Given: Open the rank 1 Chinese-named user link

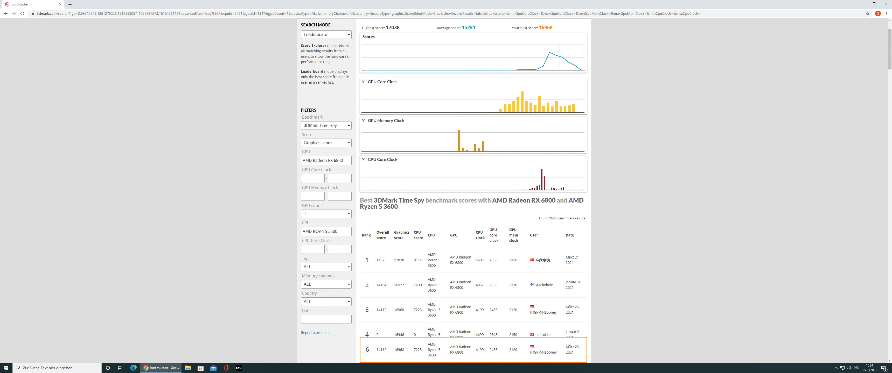Looking at the screenshot, I should 542,260.
